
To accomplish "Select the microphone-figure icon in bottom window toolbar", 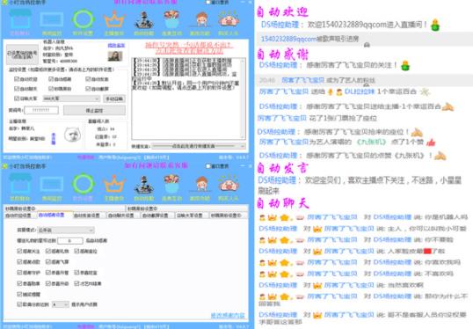I will tap(144, 185).
